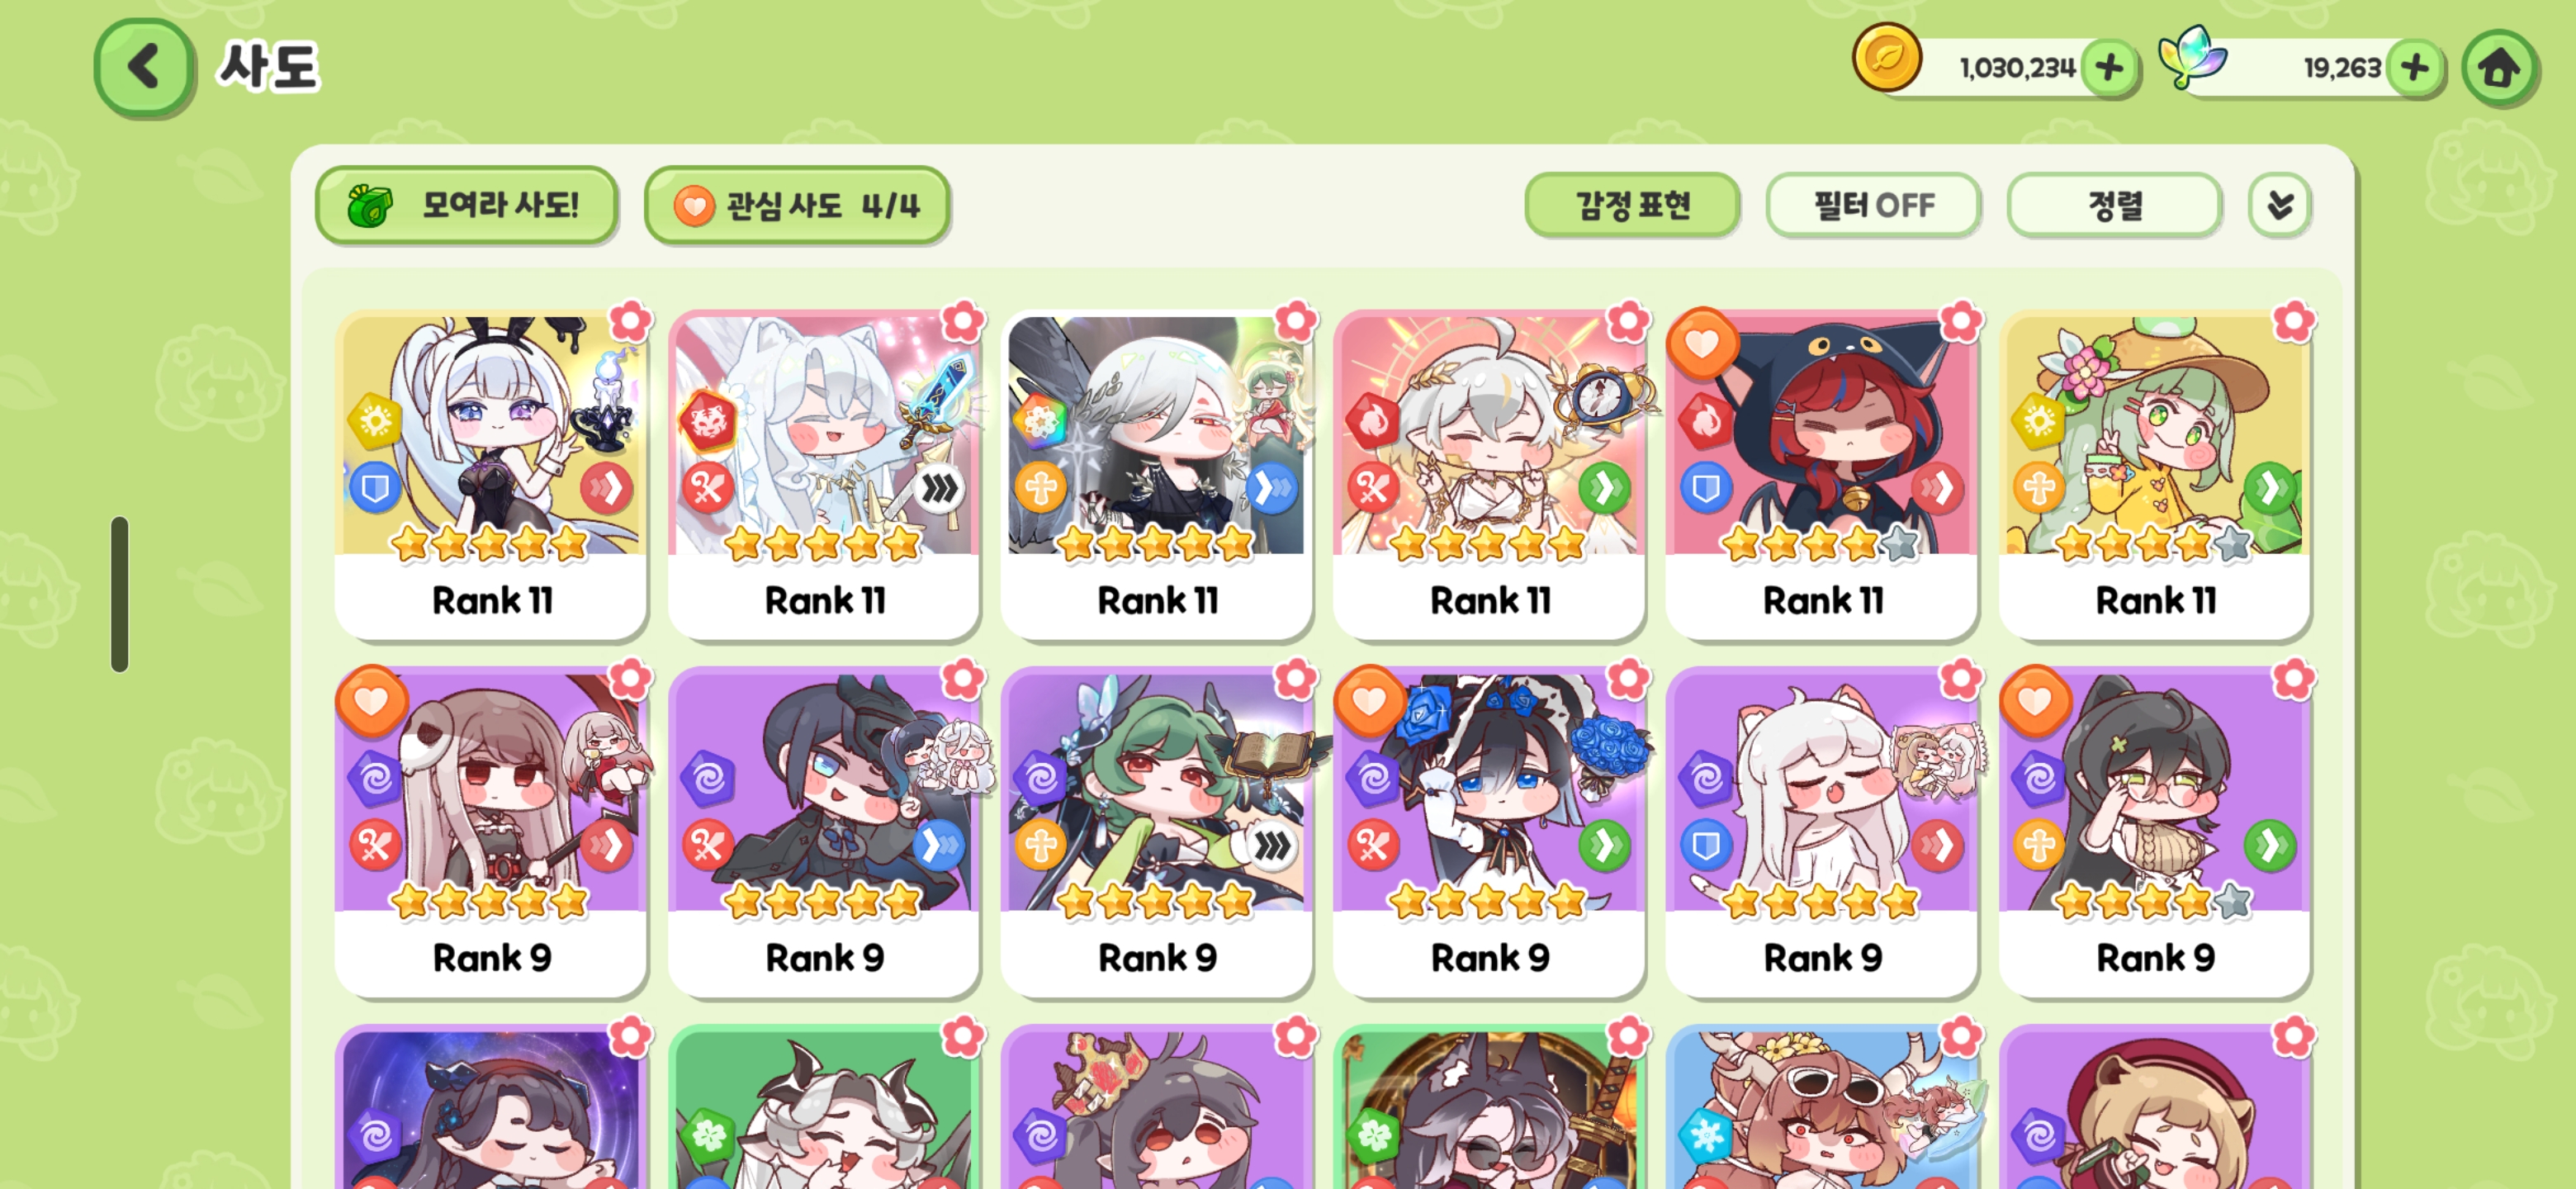Open the 모여라 사도! whistle tab
Viewport: 2576px width, 1189px height.
(466, 206)
